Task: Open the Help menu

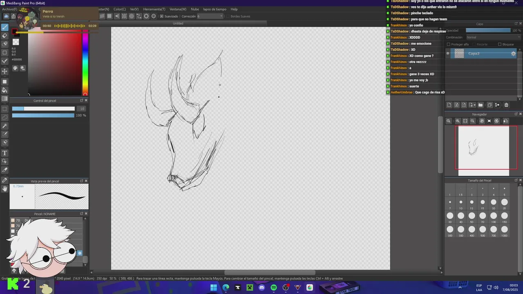Action: tap(234, 9)
